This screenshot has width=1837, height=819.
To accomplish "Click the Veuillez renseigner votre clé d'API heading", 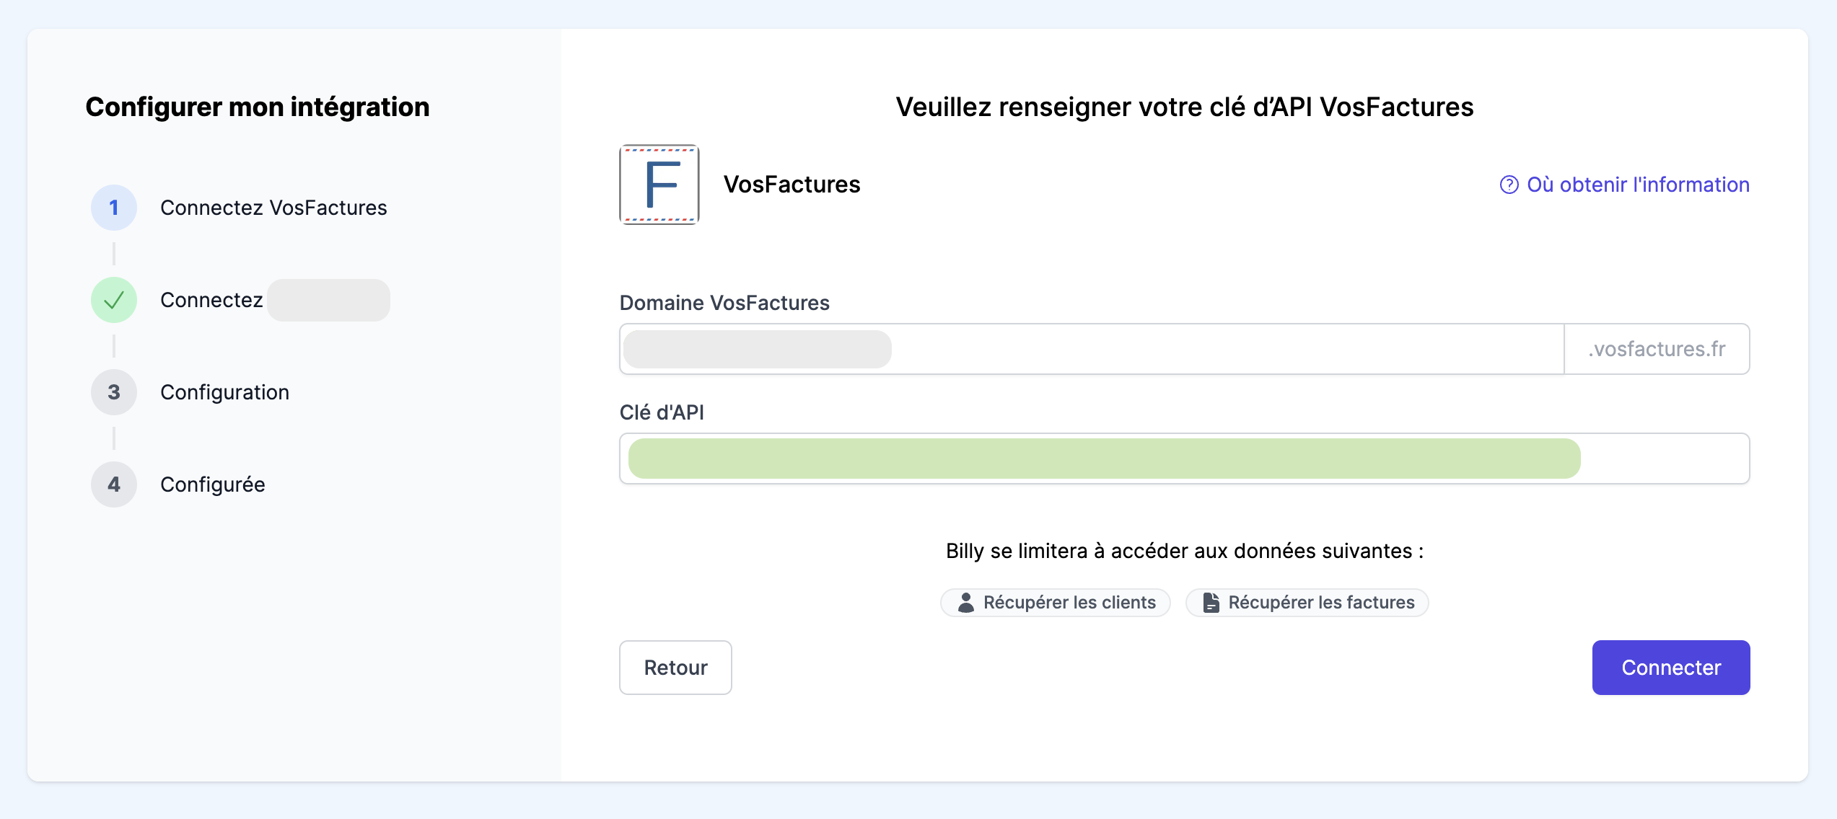I will point(1185,107).
